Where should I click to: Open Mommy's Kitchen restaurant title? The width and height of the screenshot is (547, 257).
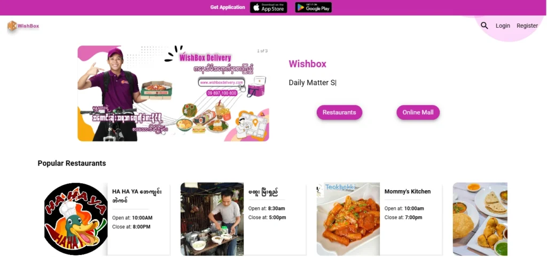408,191
